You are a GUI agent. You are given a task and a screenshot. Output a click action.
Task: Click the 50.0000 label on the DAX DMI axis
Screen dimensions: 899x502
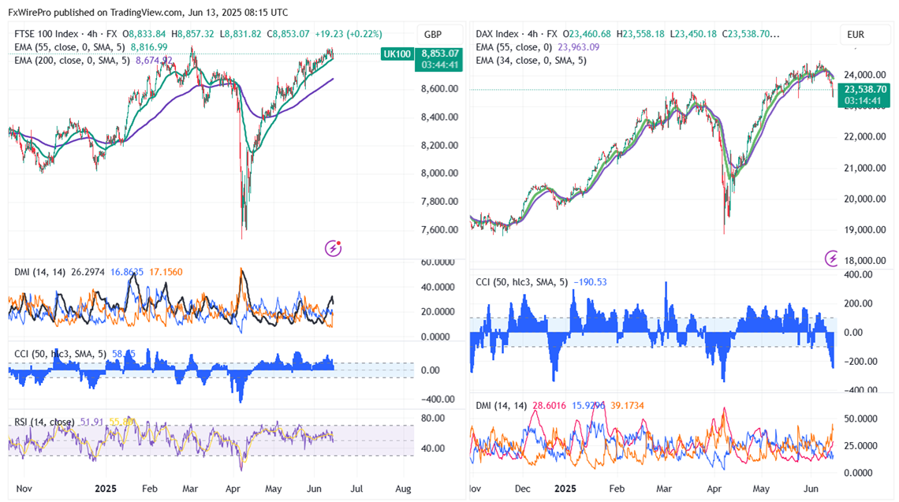tap(860, 418)
